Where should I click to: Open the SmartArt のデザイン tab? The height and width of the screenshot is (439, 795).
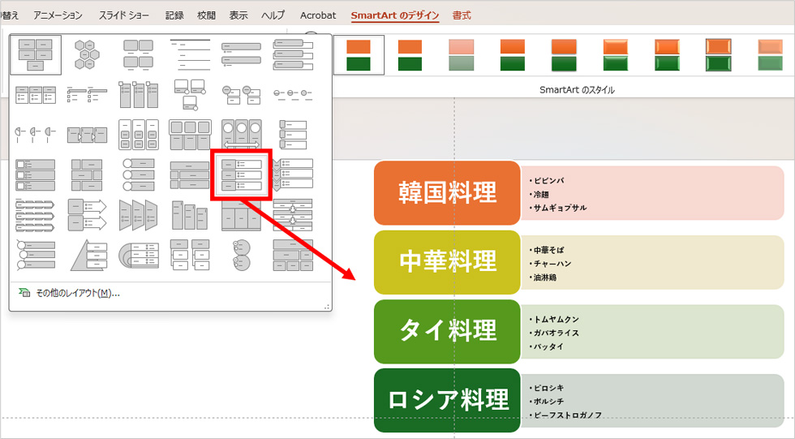395,15
